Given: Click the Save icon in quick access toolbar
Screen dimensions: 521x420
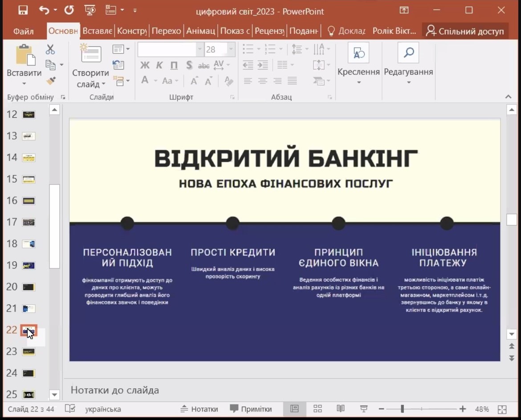Looking at the screenshot, I should [x=23, y=11].
